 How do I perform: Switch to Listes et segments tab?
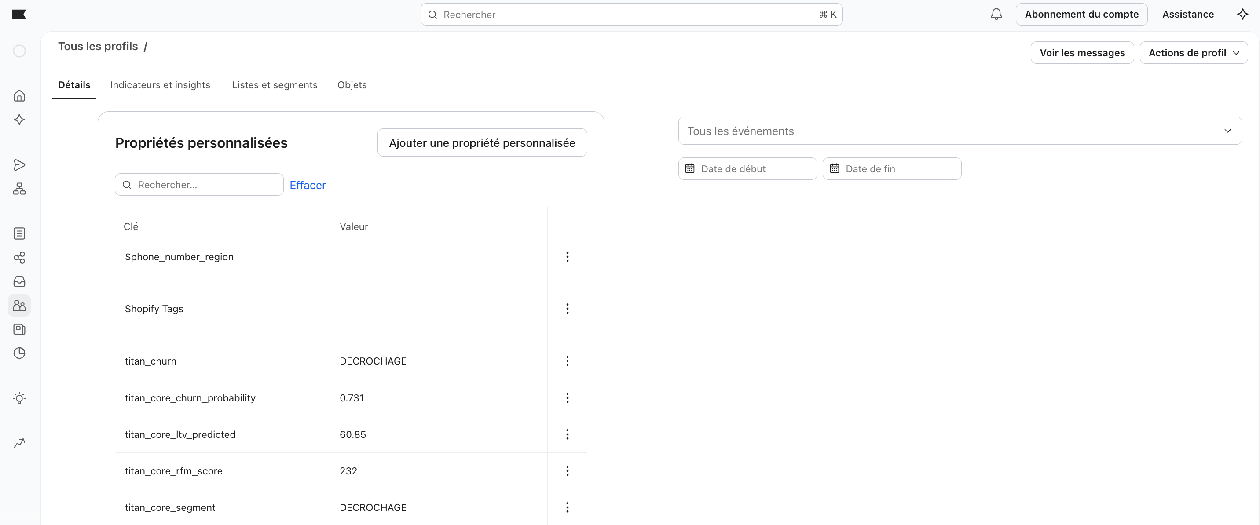coord(275,85)
